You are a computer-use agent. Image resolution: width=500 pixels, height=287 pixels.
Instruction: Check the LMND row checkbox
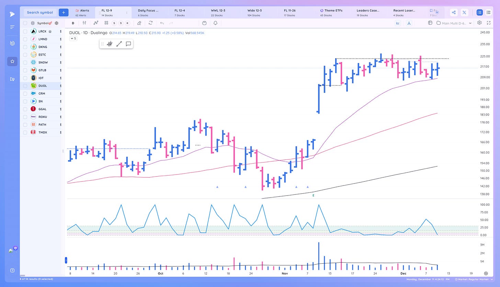pos(25,39)
